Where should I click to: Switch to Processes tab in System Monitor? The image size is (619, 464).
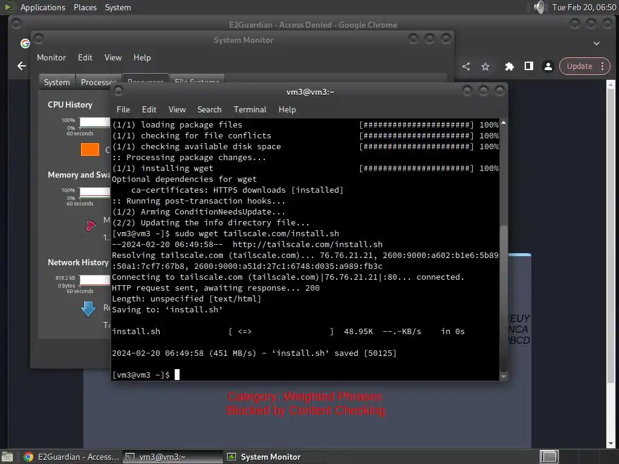(x=98, y=82)
